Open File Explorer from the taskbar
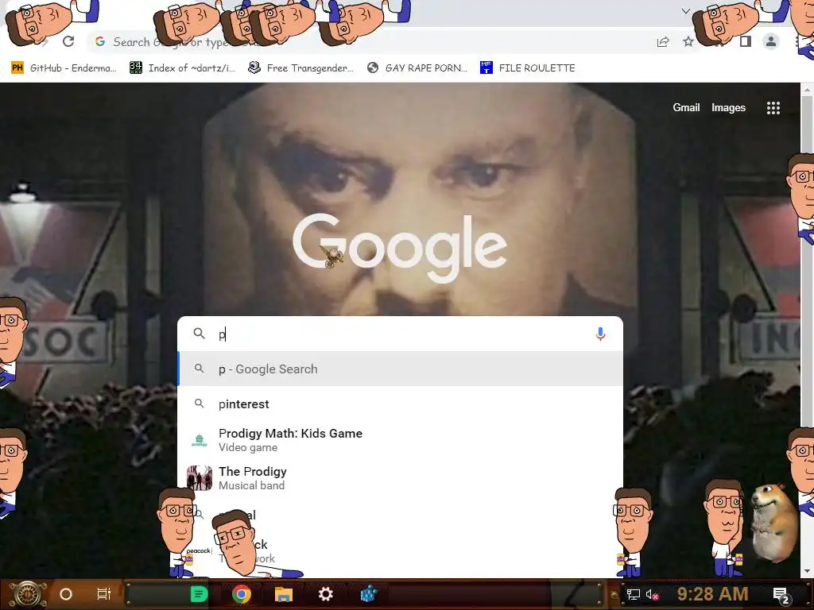 click(x=284, y=594)
